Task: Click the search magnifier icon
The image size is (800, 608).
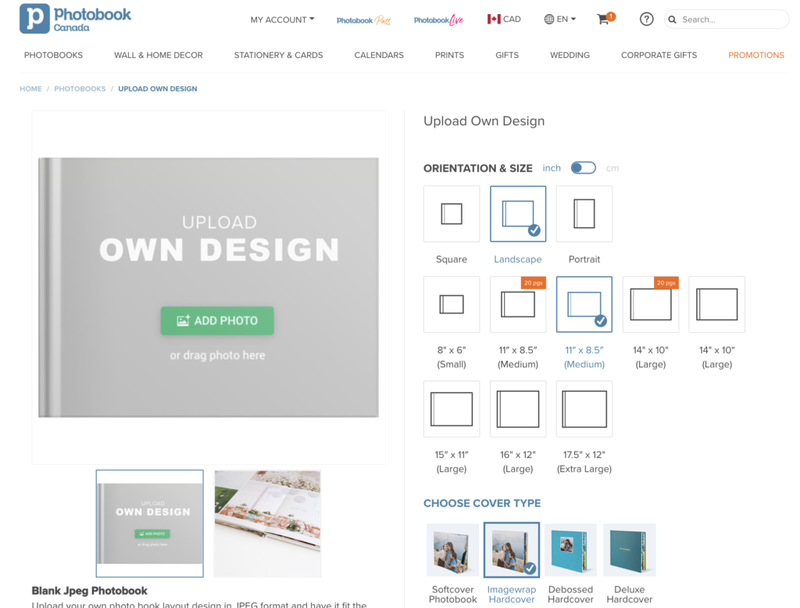Action: [x=673, y=20]
